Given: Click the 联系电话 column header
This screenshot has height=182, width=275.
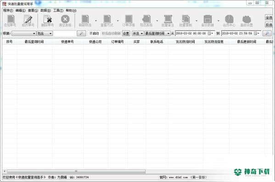Looking at the screenshot, I should (157, 42).
